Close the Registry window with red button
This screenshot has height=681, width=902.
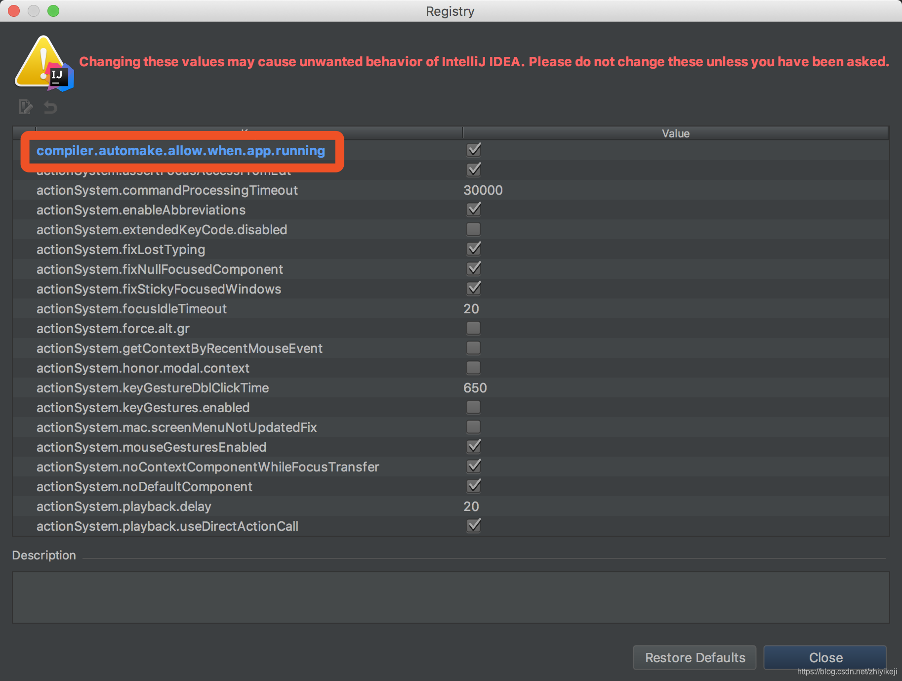pyautogui.click(x=14, y=10)
